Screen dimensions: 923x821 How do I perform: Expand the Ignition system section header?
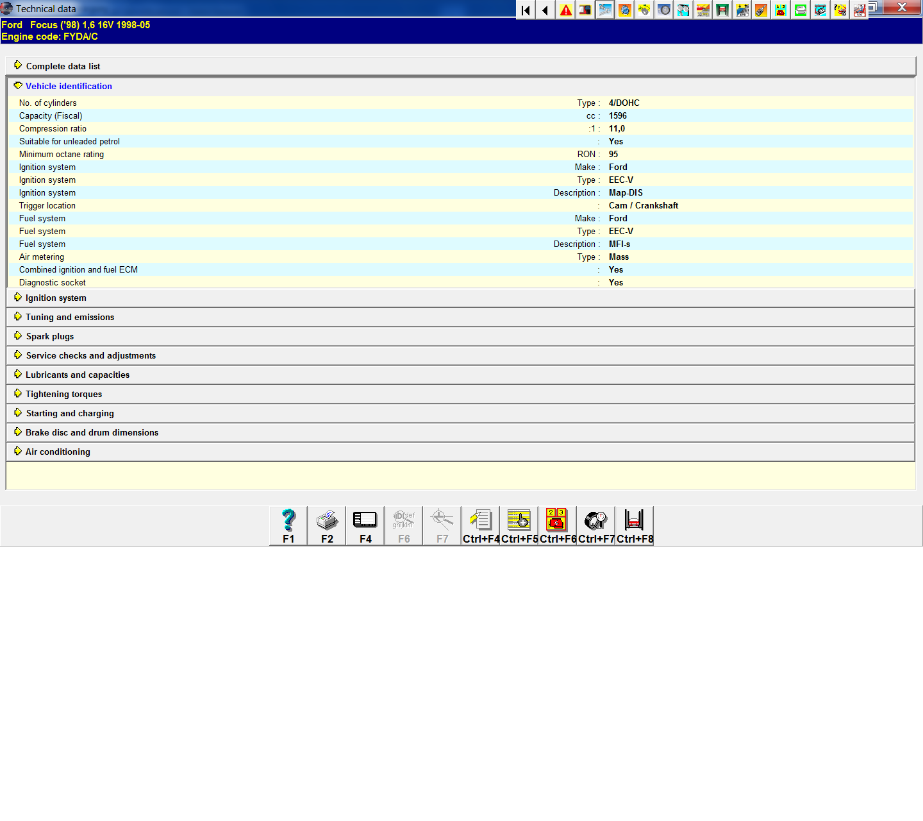point(461,298)
